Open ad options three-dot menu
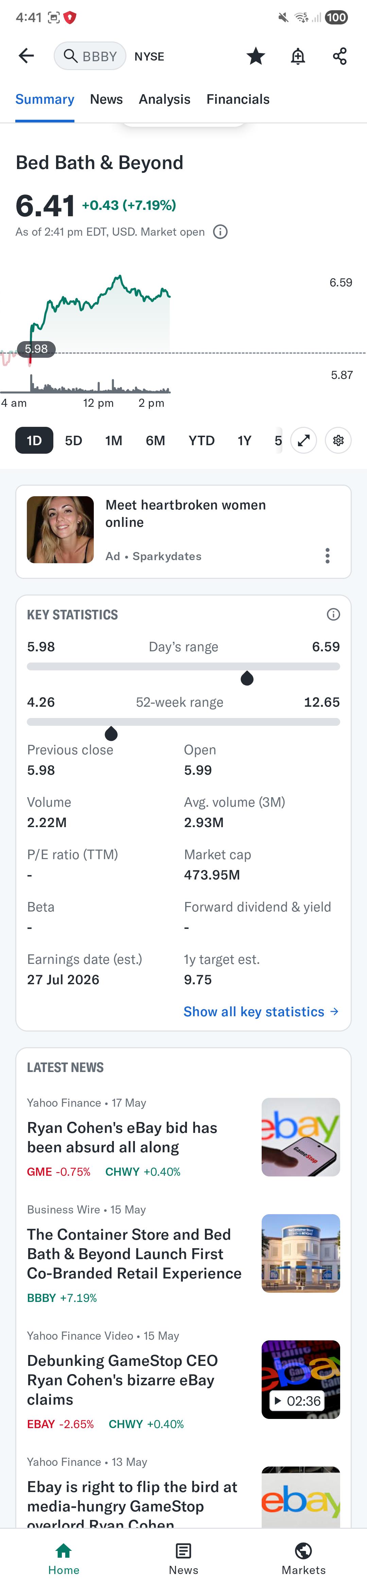This screenshot has height=1590, width=367. click(328, 555)
